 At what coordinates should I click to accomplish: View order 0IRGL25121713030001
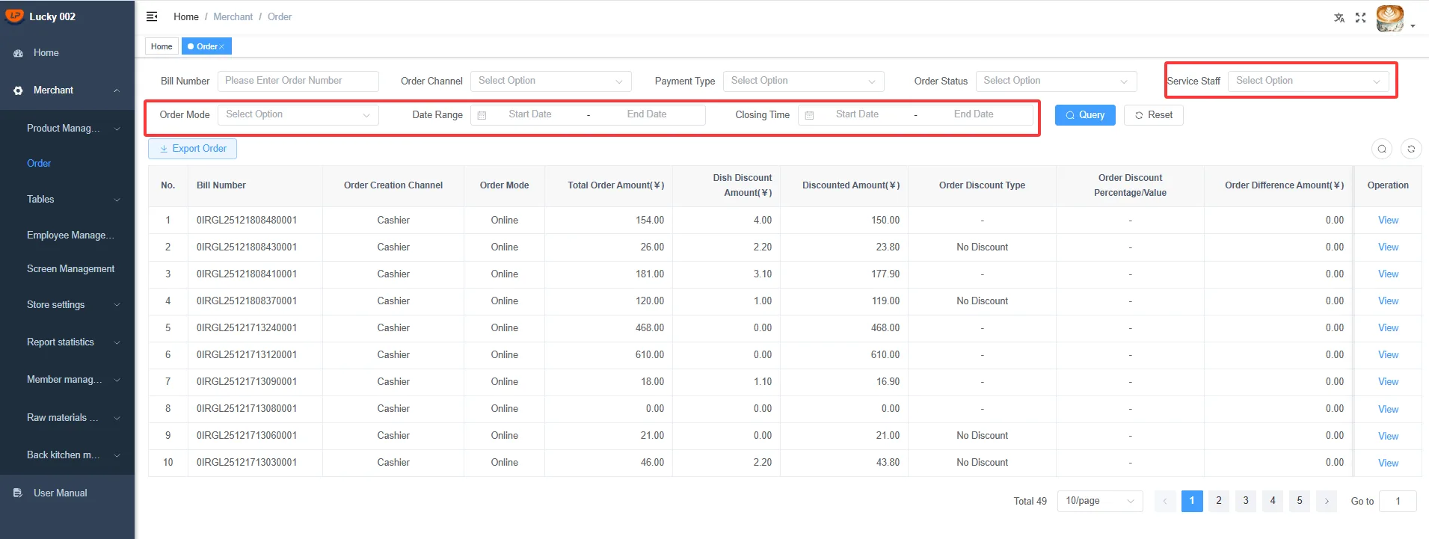coord(1388,463)
